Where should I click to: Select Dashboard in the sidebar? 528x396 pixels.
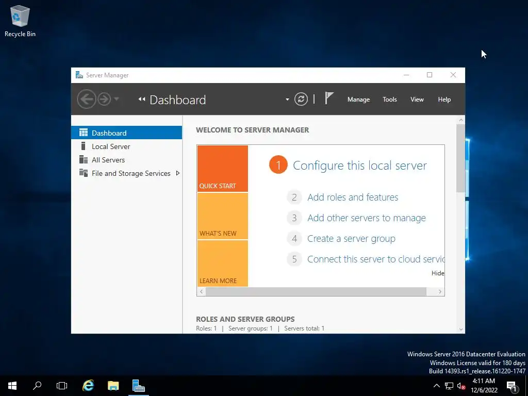(x=127, y=133)
